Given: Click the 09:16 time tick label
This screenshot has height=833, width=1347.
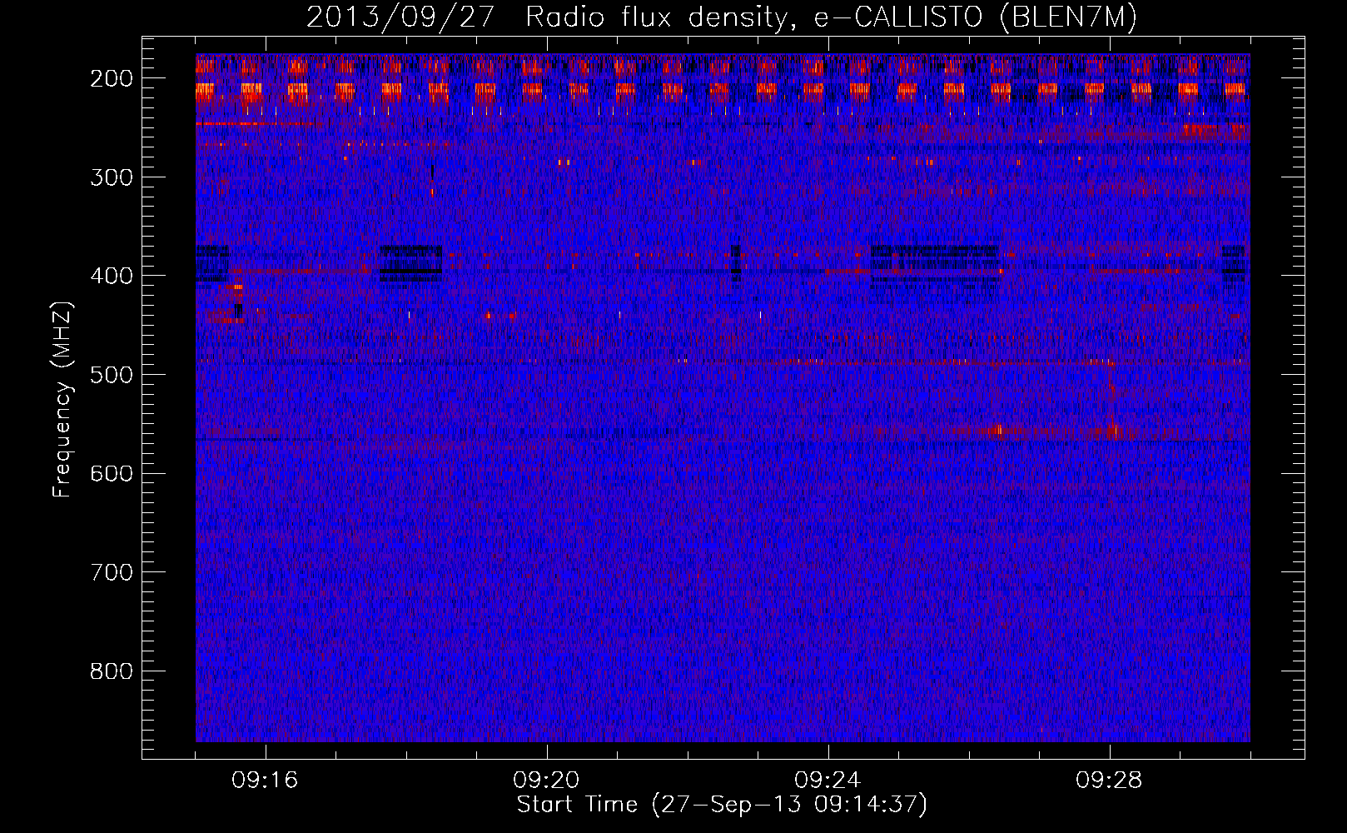Looking at the screenshot, I should 266,781.
